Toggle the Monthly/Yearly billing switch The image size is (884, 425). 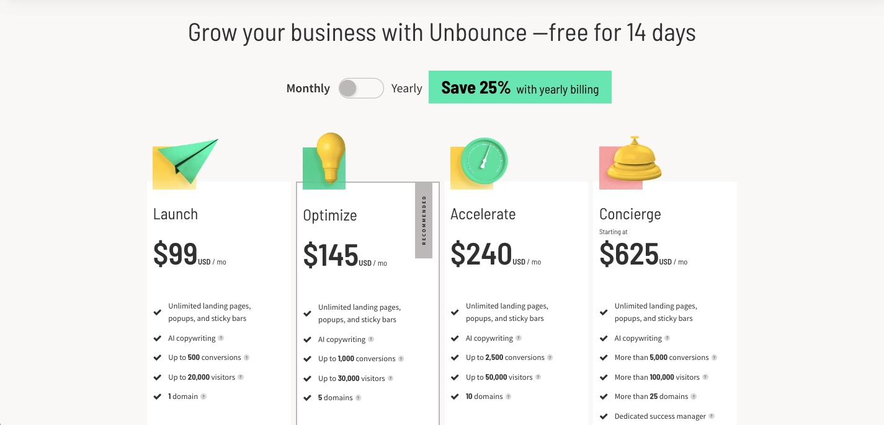361,89
